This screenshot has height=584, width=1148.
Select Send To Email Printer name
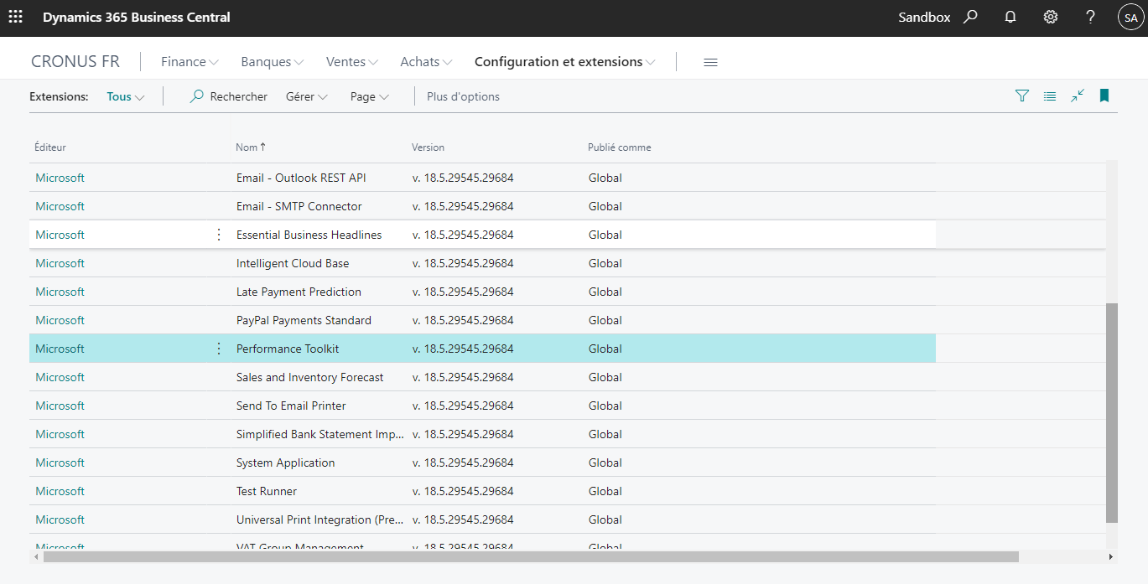[x=291, y=406]
